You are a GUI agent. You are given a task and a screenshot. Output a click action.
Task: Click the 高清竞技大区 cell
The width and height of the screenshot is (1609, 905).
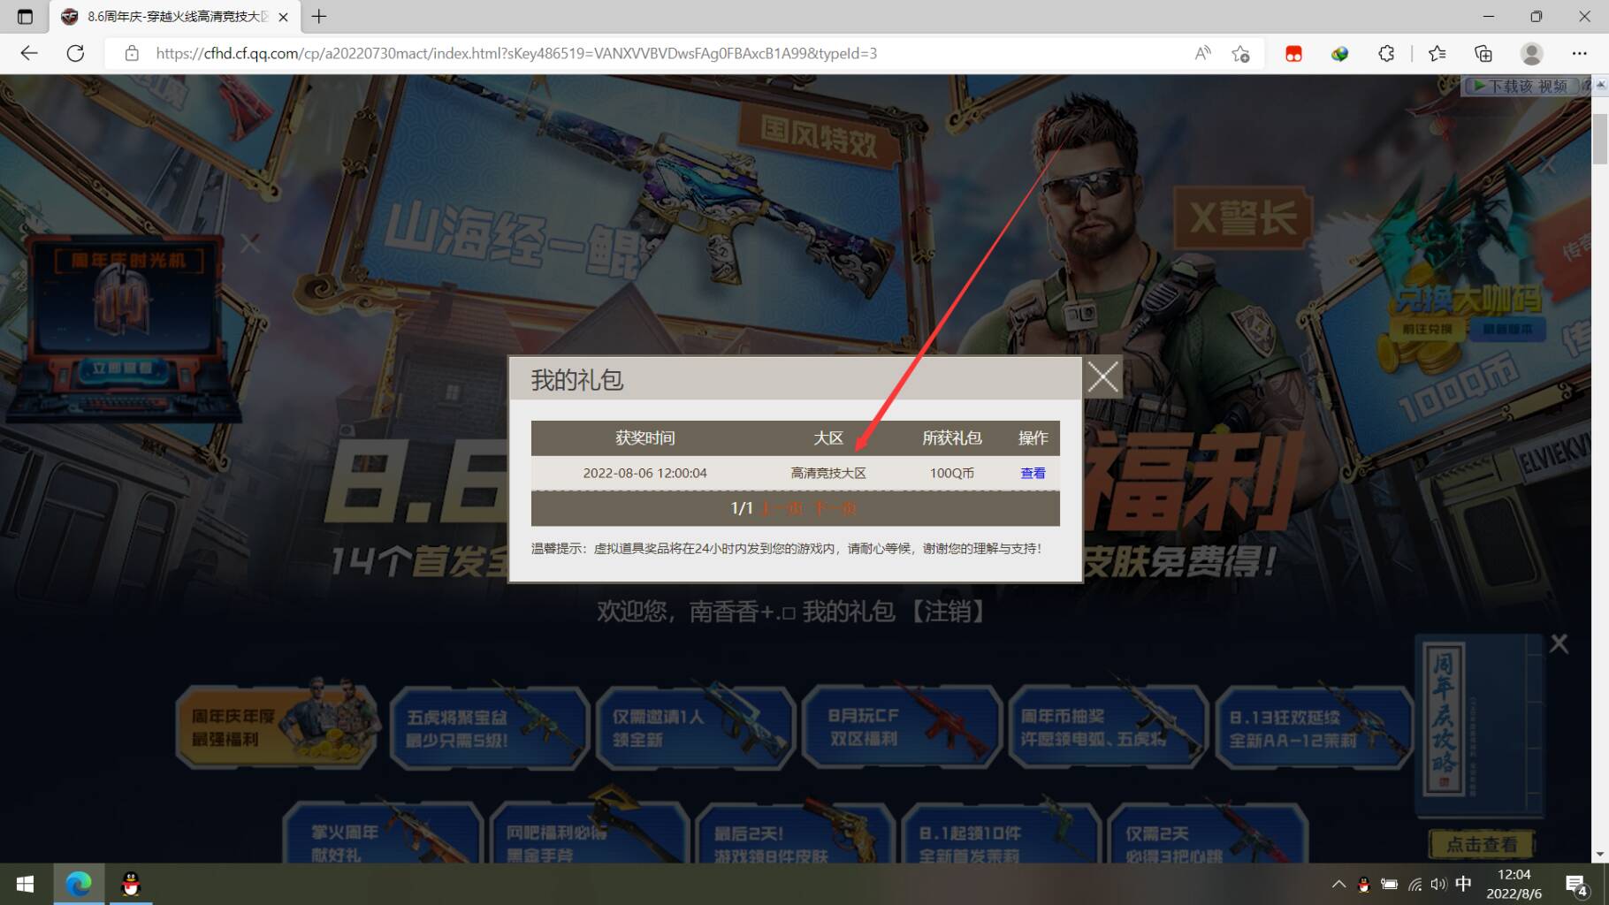click(x=828, y=473)
